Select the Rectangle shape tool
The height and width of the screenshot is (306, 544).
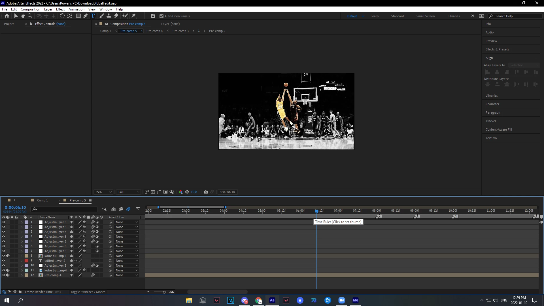pyautogui.click(x=78, y=16)
